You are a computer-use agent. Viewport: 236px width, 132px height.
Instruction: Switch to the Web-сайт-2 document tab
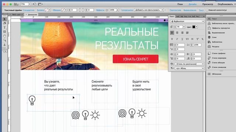(16, 15)
